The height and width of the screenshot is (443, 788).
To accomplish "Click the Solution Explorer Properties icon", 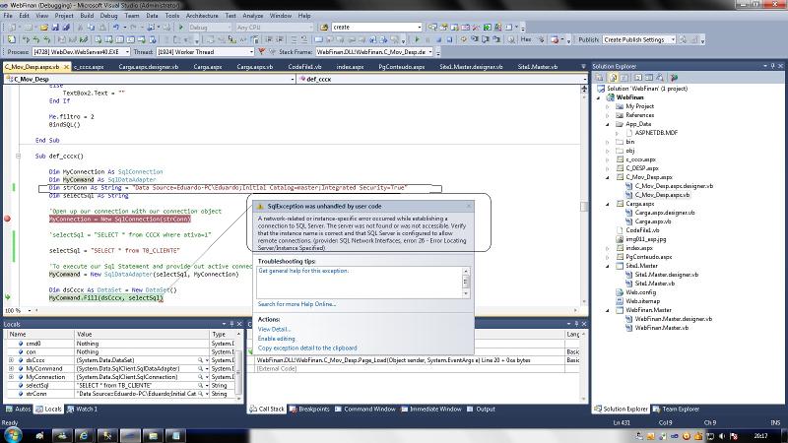I will point(600,78).
